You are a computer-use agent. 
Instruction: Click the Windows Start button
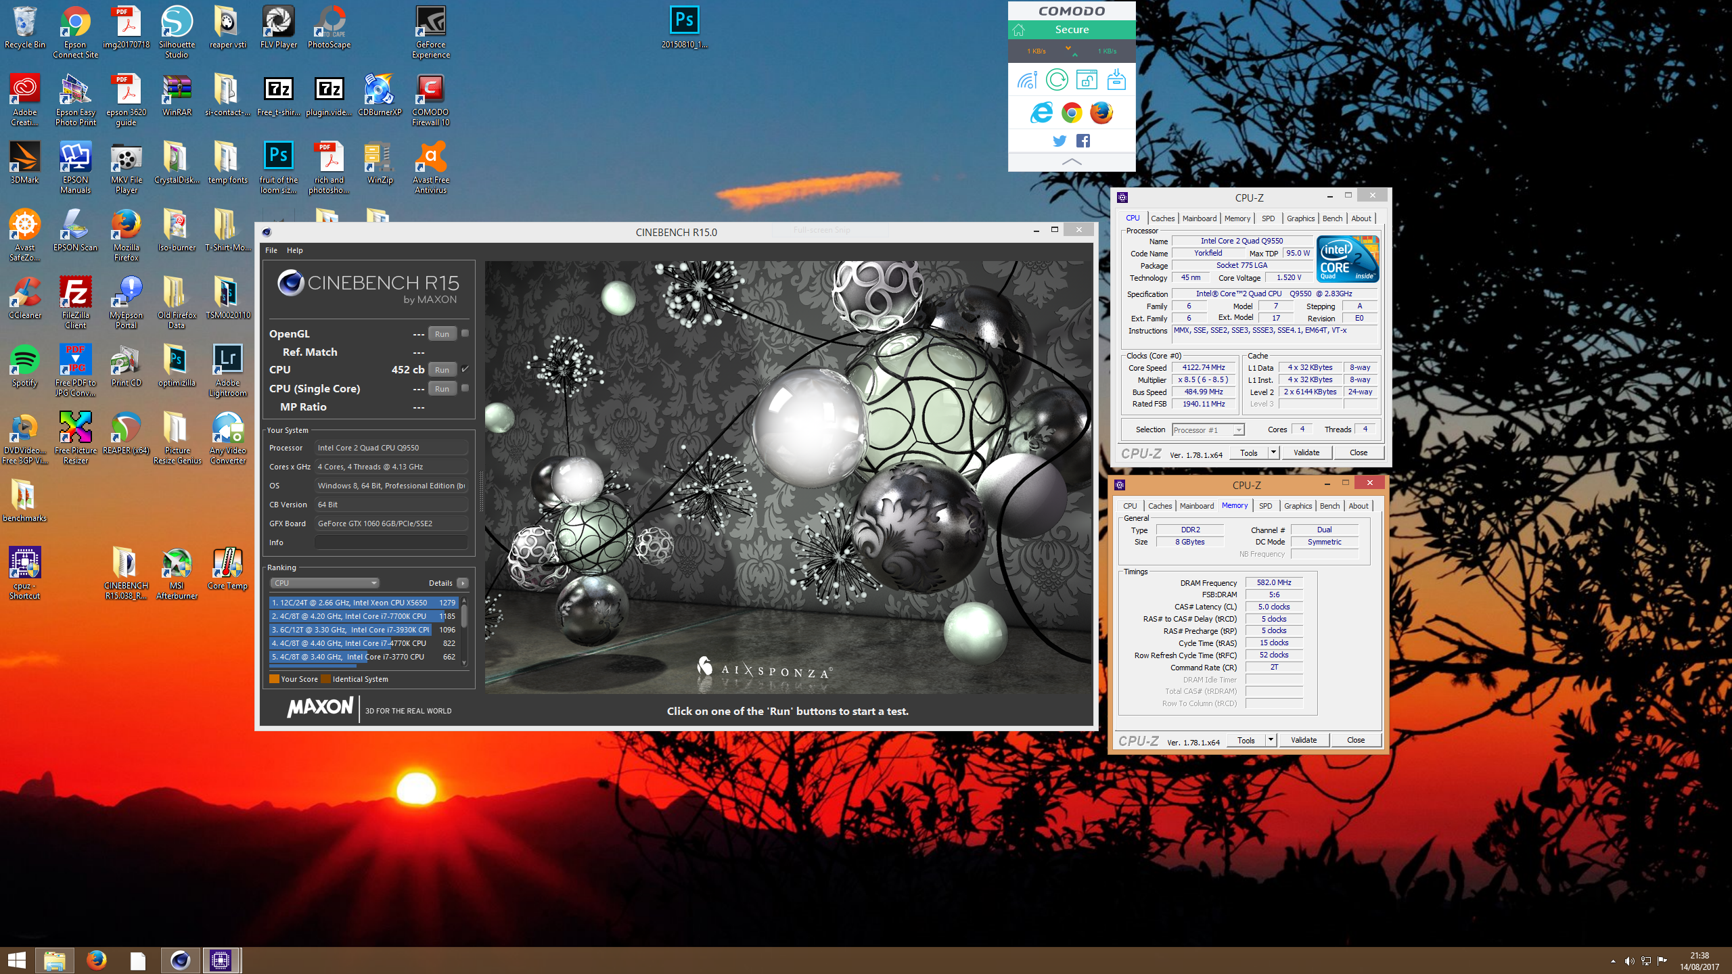coord(16,960)
